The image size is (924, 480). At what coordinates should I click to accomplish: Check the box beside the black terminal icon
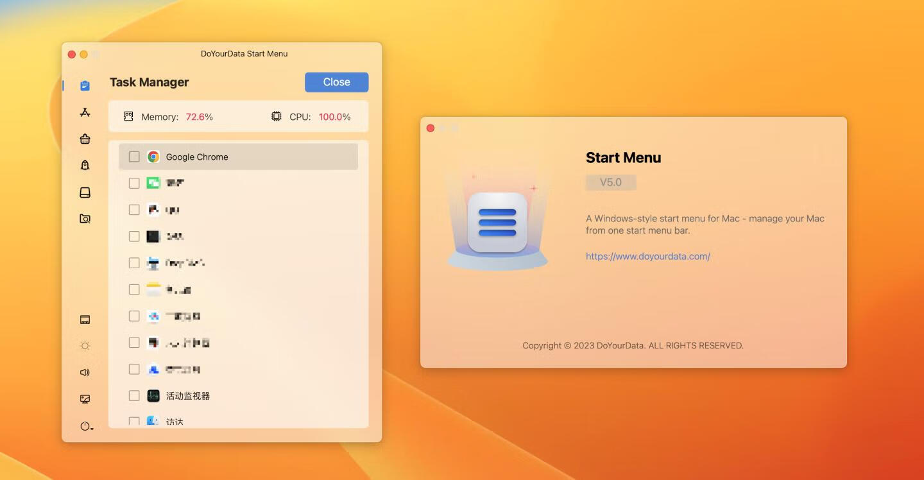(134, 236)
